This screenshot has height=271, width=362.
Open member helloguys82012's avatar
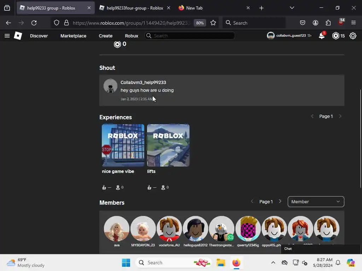(195, 228)
